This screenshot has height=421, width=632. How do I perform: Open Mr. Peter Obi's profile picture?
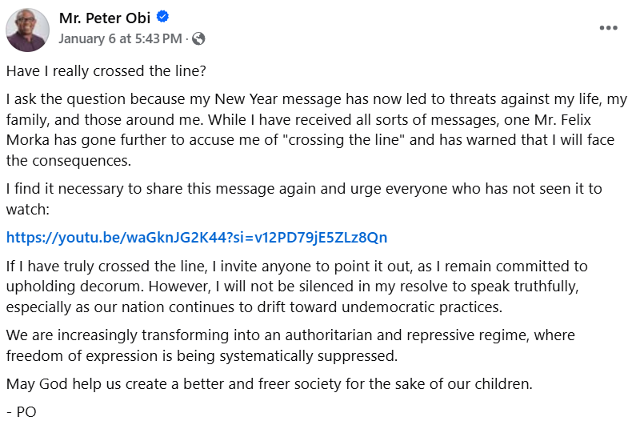coord(28,30)
